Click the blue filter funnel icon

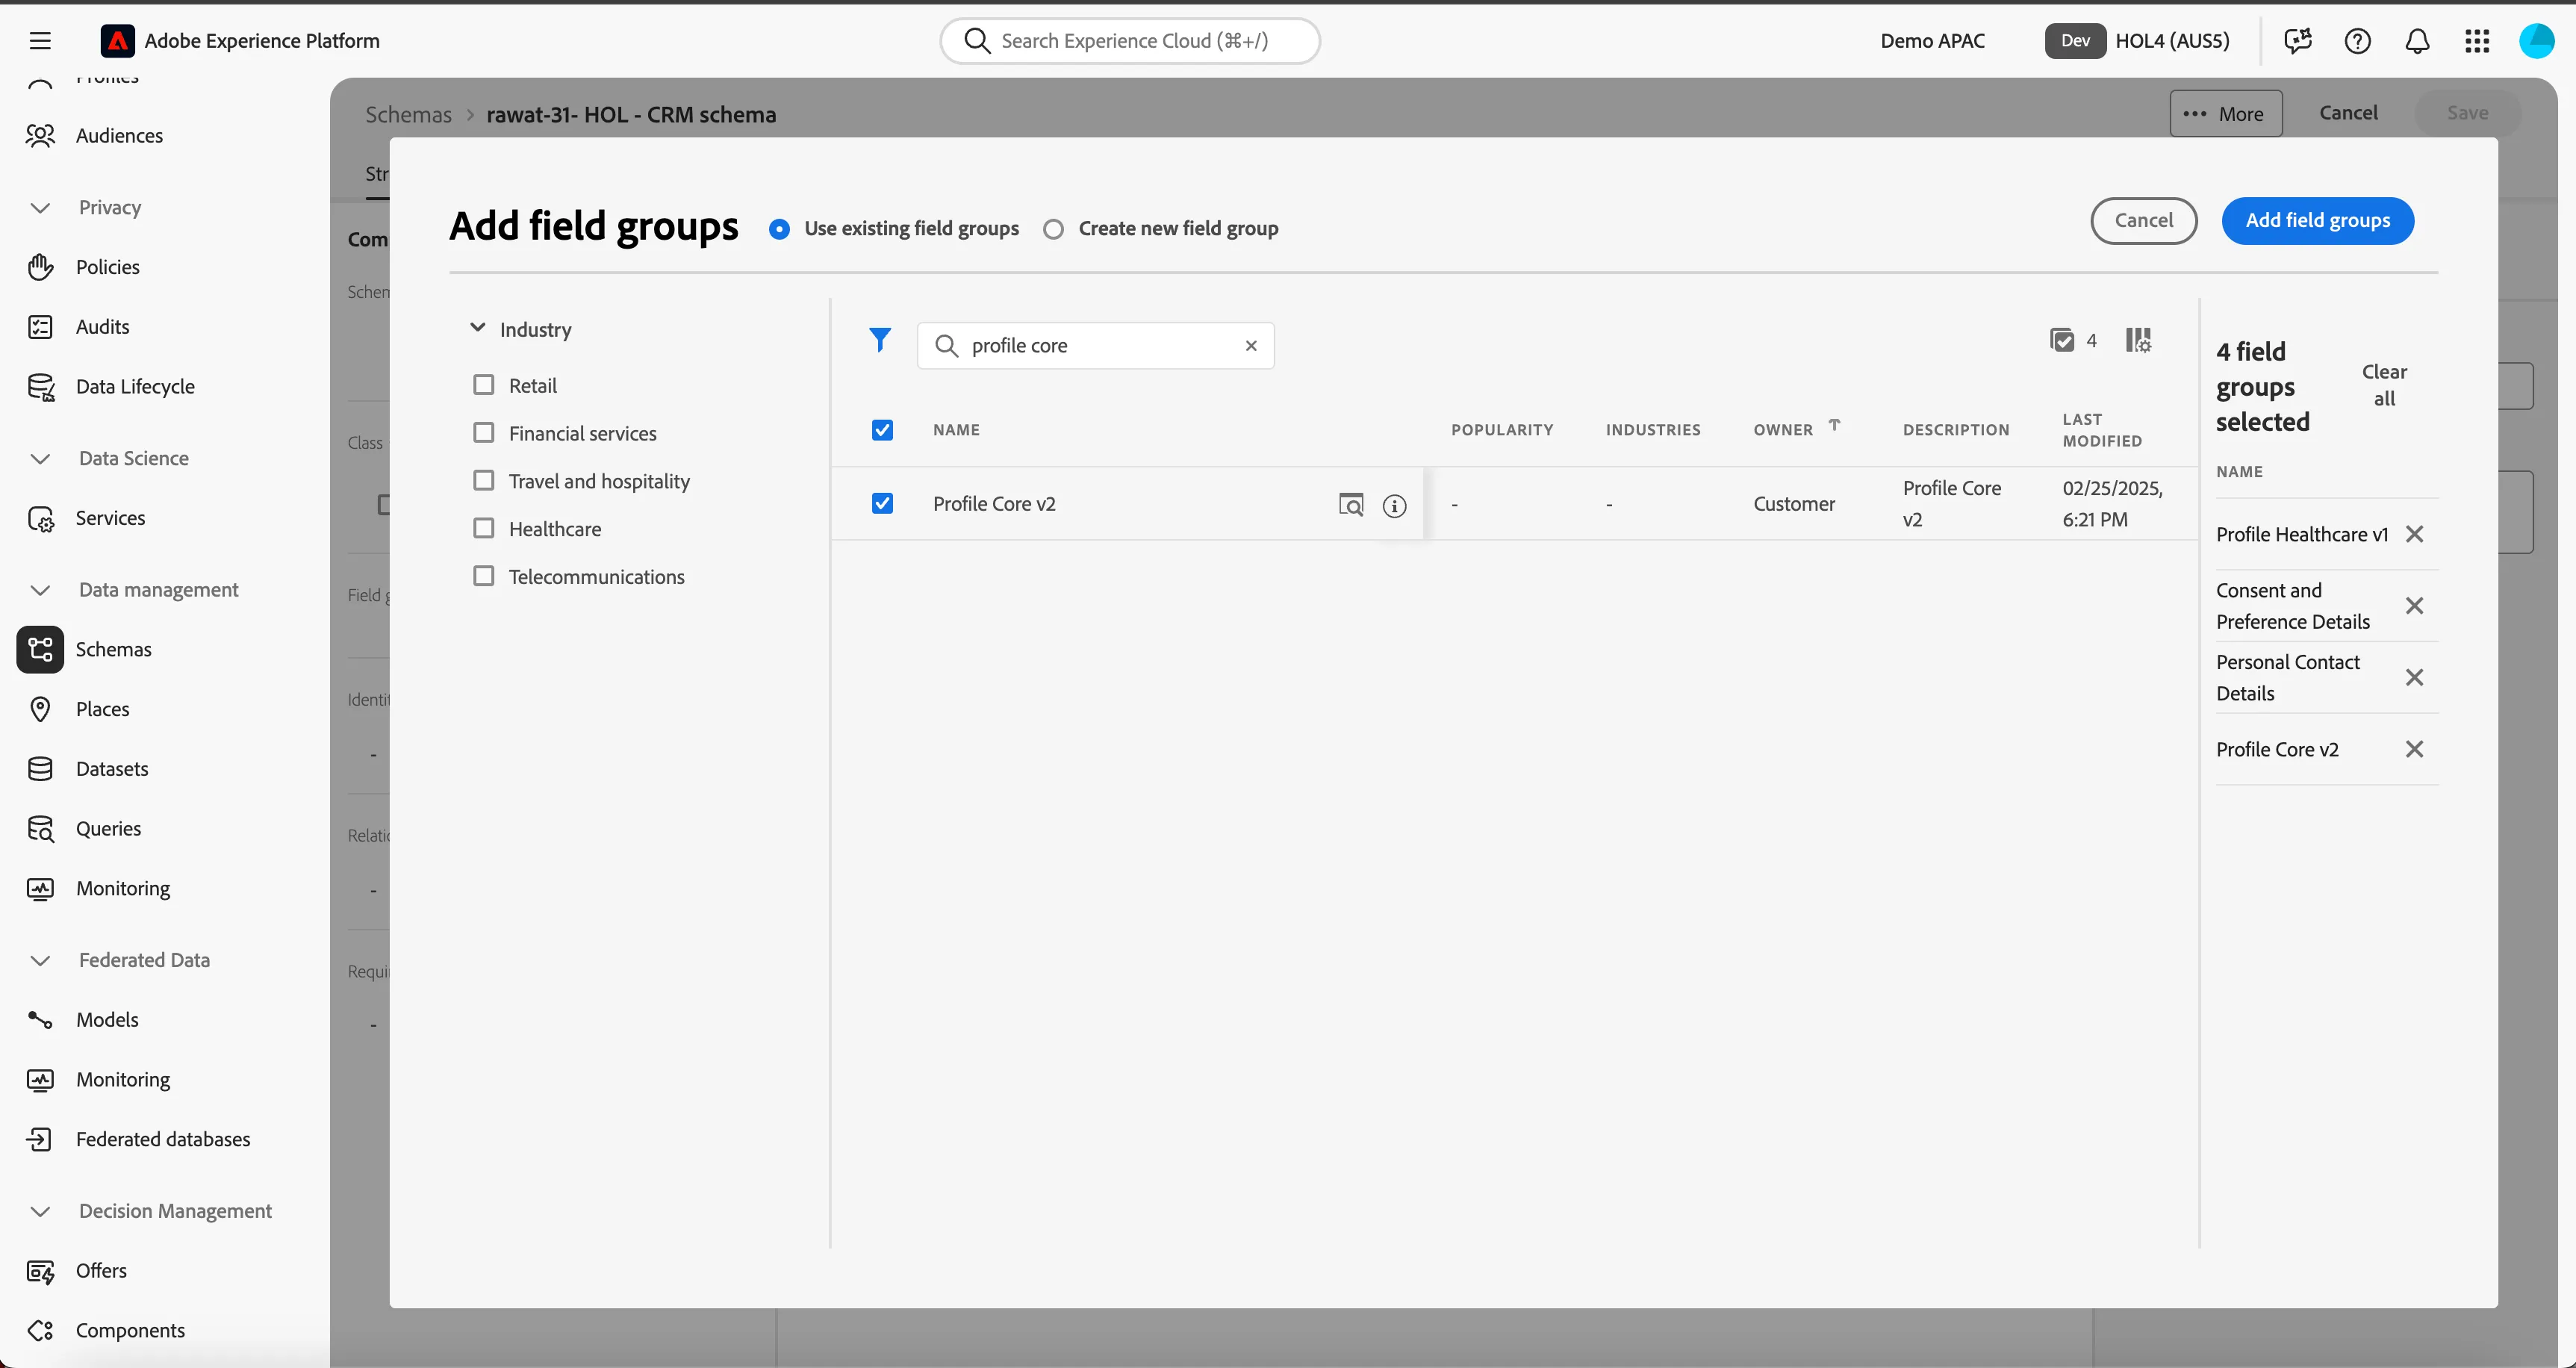pos(880,341)
